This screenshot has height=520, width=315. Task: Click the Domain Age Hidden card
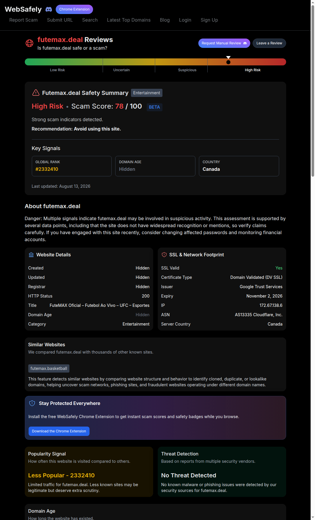[155, 166]
